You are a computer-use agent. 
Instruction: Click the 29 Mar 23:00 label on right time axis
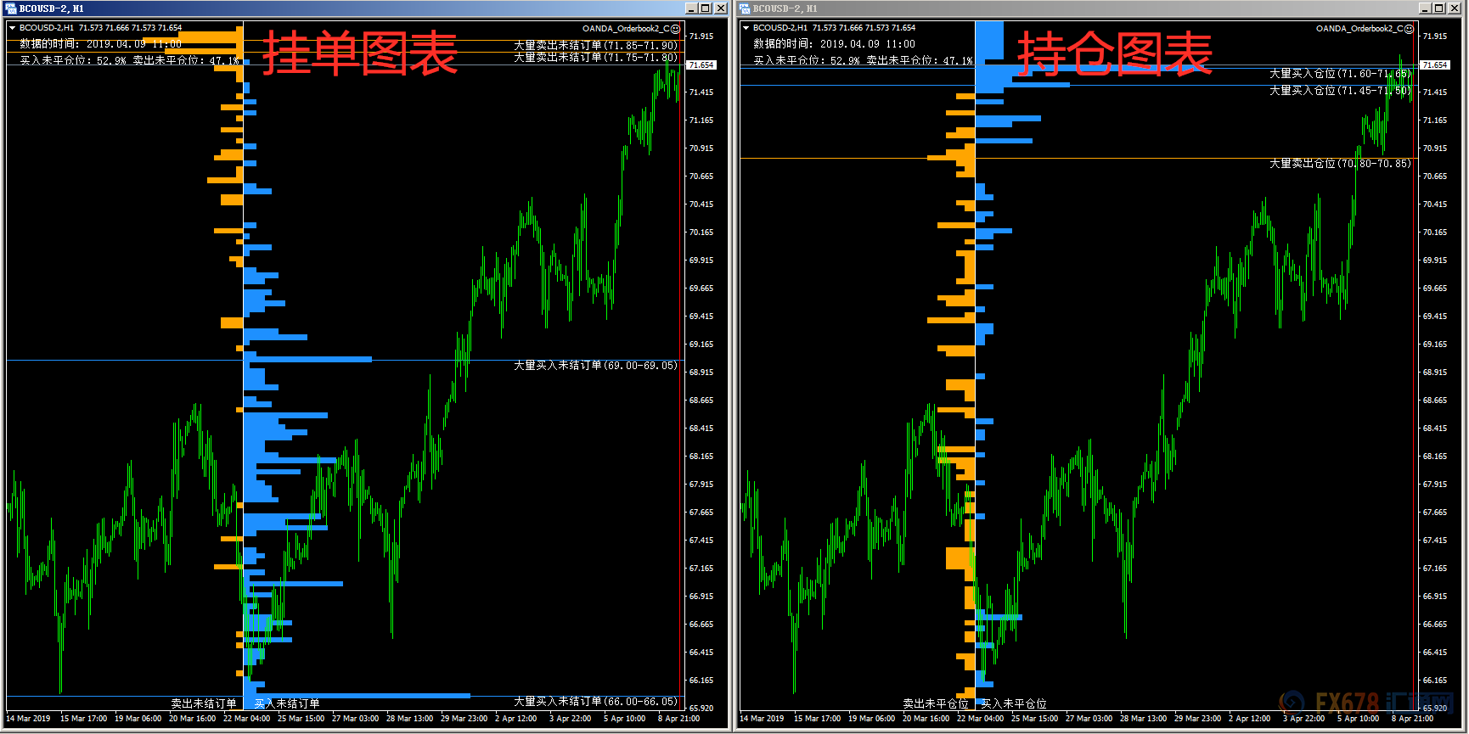tap(1197, 719)
